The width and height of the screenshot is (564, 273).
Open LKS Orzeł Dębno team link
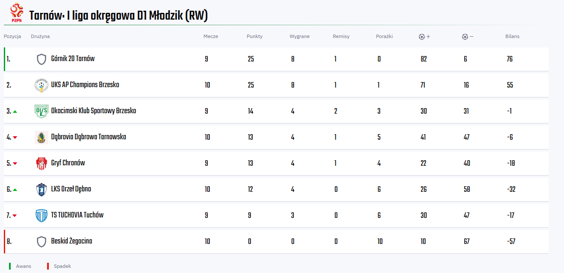pyautogui.click(x=71, y=189)
